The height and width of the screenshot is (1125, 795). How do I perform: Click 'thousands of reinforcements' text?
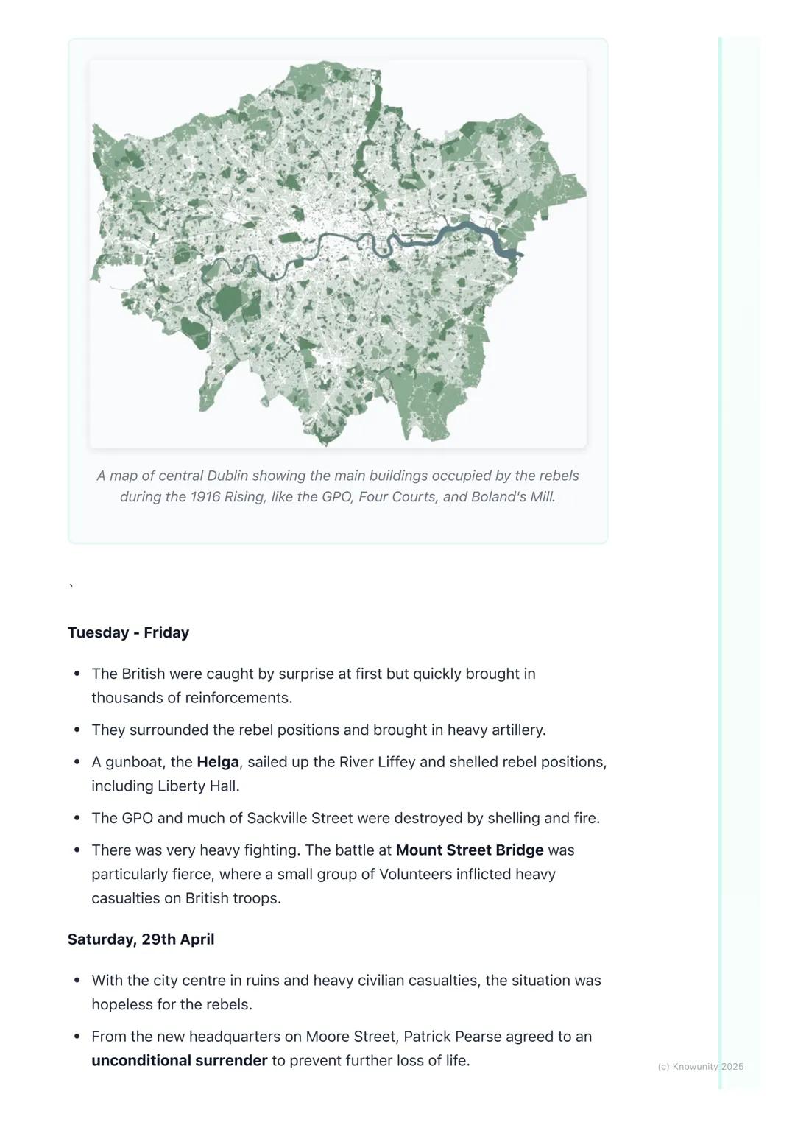[x=191, y=698]
